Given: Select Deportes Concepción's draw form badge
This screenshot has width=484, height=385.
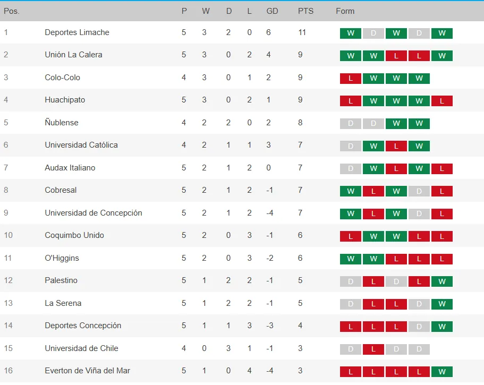Looking at the screenshot, I should click(x=419, y=327).
